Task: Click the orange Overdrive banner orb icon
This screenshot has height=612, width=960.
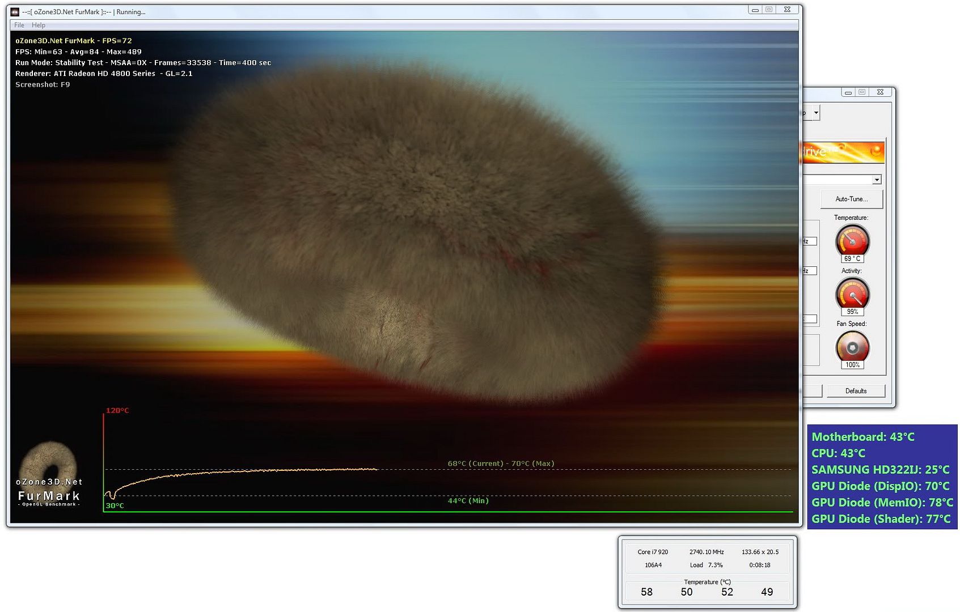Action: (875, 151)
